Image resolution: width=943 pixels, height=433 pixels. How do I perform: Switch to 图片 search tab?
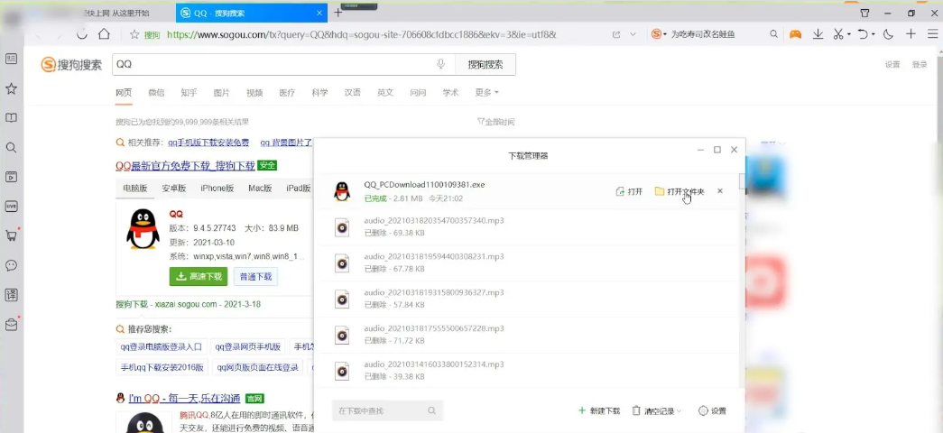click(x=221, y=92)
